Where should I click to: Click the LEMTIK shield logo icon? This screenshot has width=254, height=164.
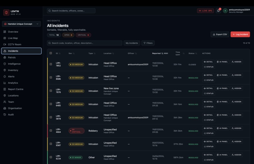point(6,13)
